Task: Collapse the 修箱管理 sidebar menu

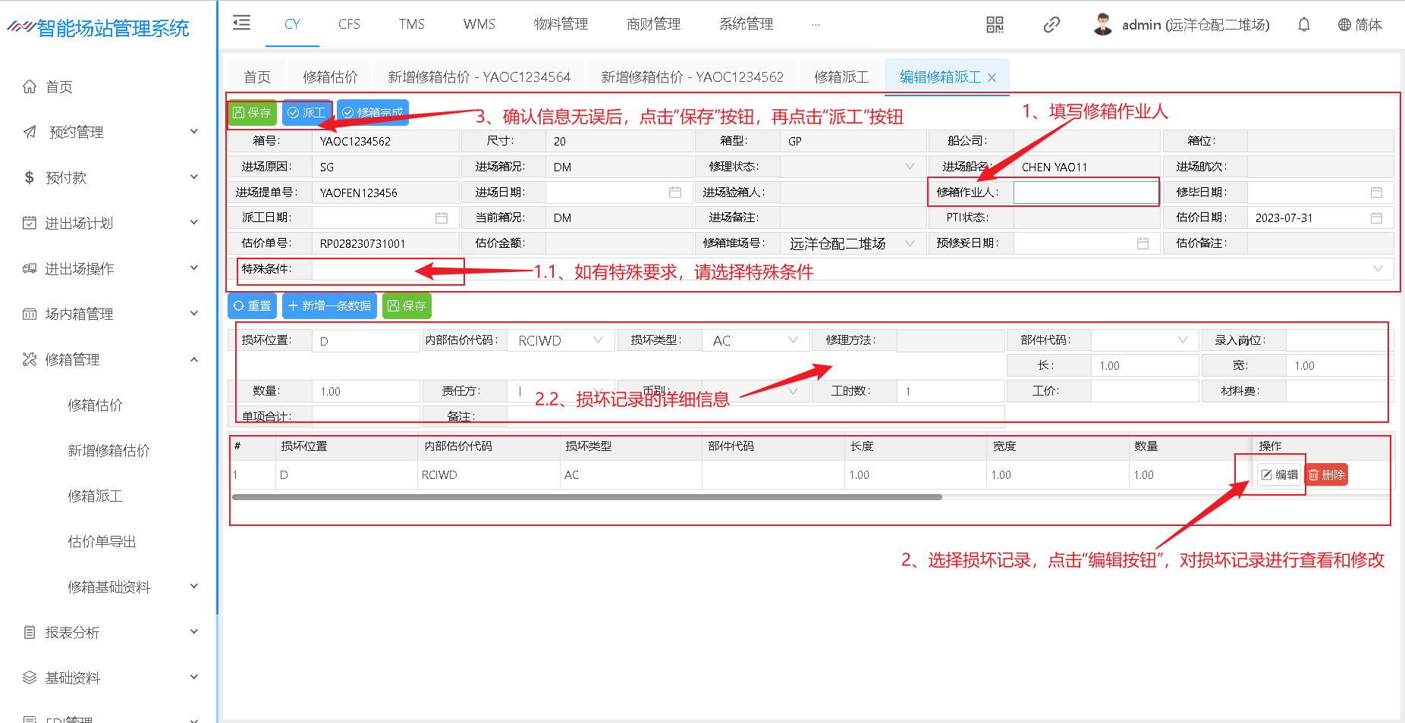Action: [194, 359]
